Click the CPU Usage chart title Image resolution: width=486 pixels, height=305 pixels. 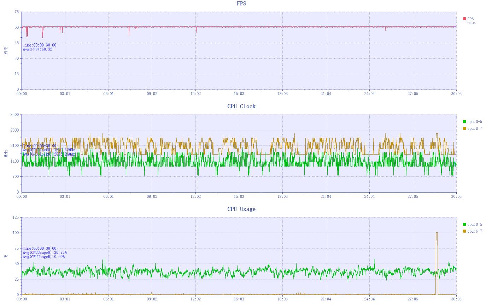pyautogui.click(x=241, y=209)
